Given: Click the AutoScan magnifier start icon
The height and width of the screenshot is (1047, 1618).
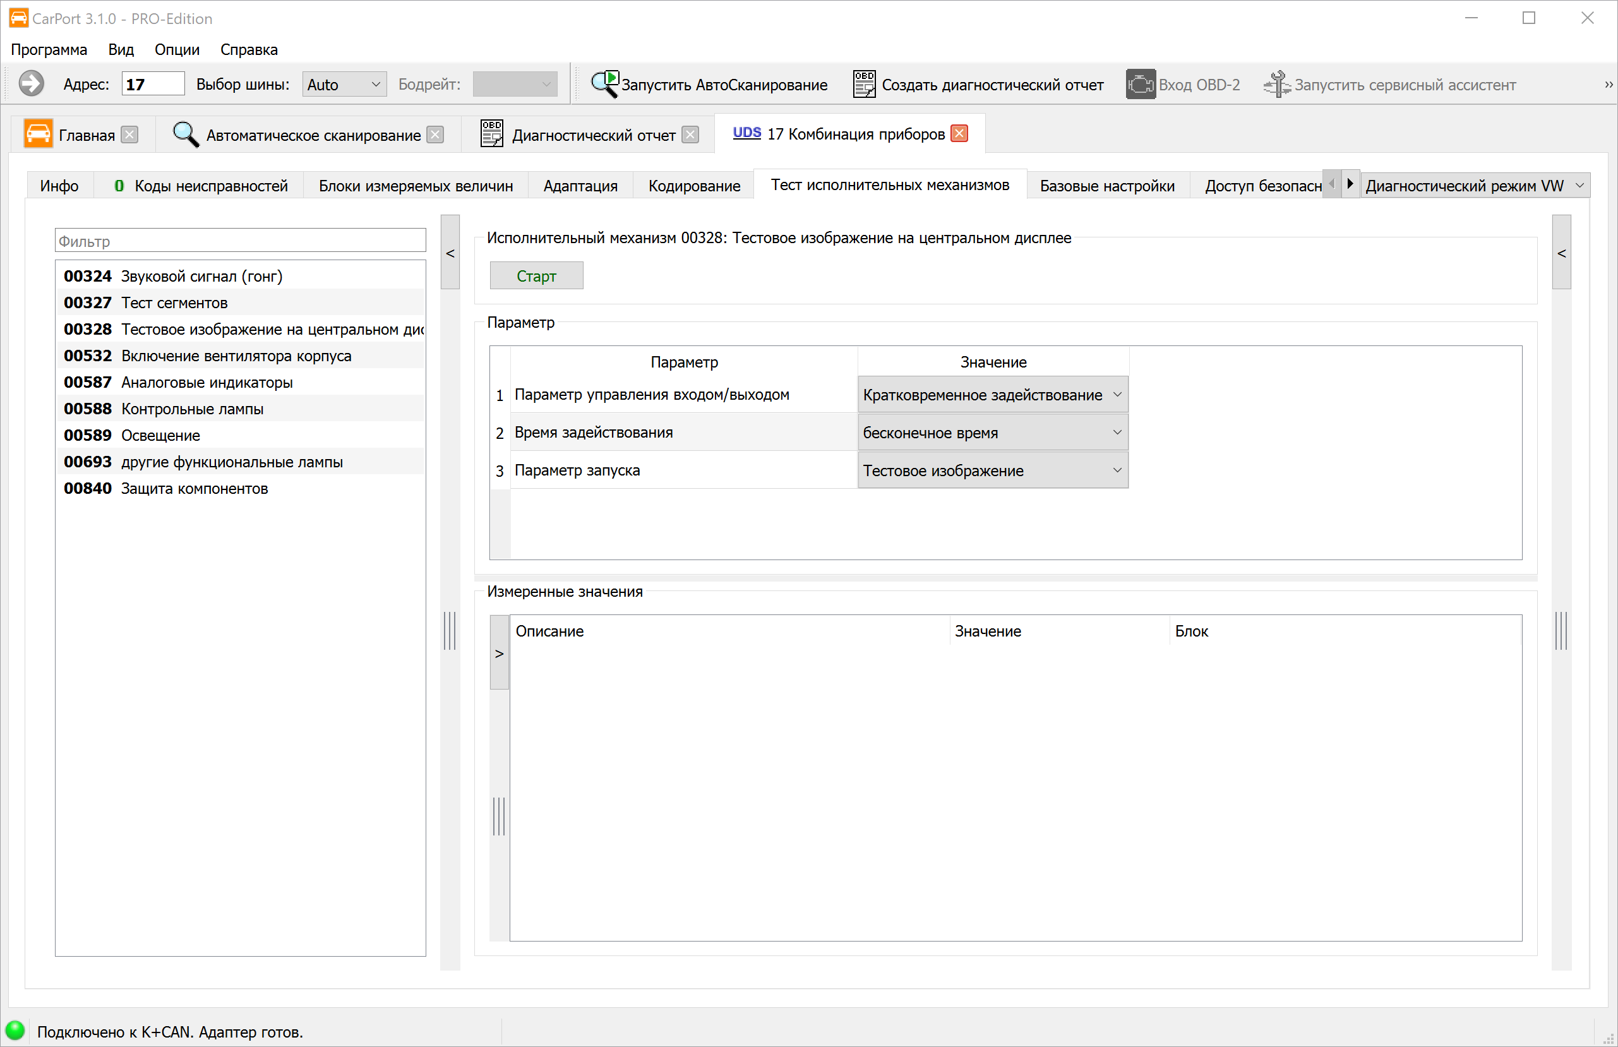Looking at the screenshot, I should 604,85.
